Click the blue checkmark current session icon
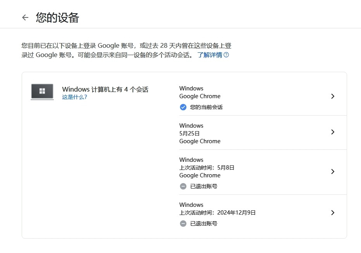 tap(183, 107)
